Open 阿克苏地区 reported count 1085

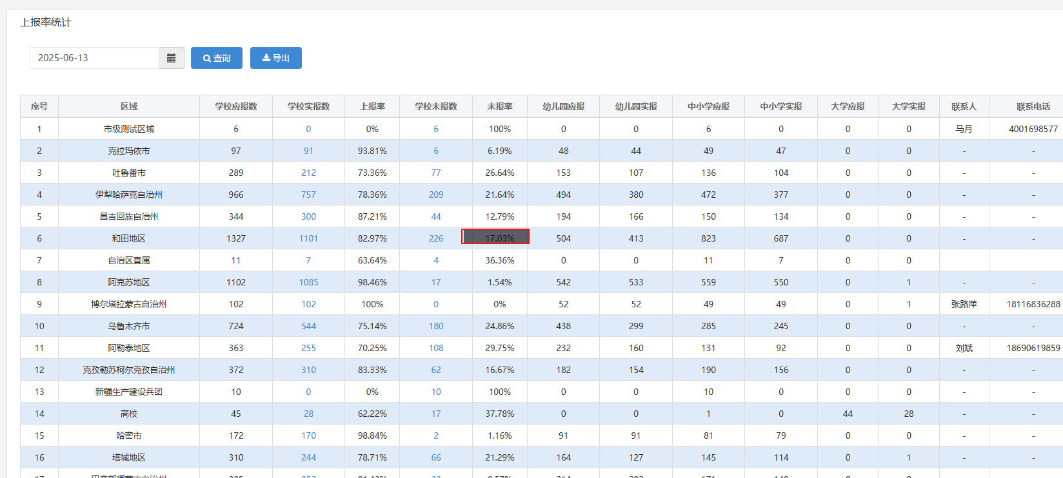click(308, 282)
